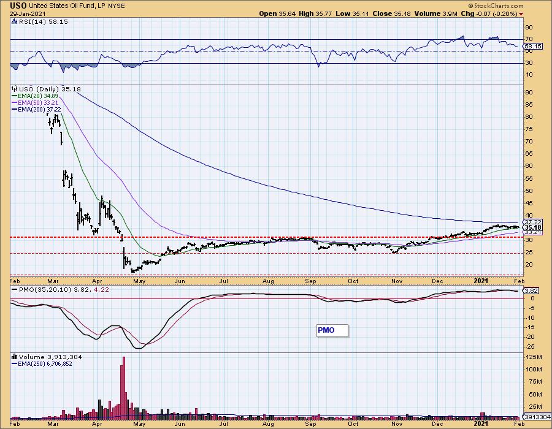Click the 70 level on RSI axis

click(x=529, y=39)
